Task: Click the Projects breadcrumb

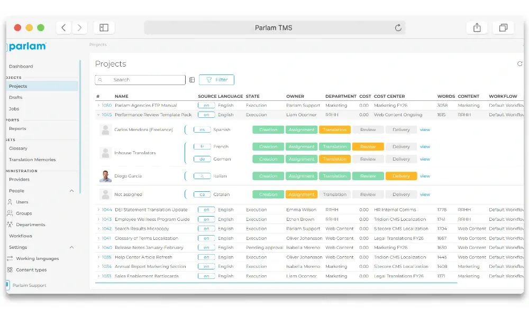Action: (98, 44)
